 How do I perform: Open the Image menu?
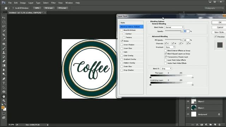coord(23,3)
